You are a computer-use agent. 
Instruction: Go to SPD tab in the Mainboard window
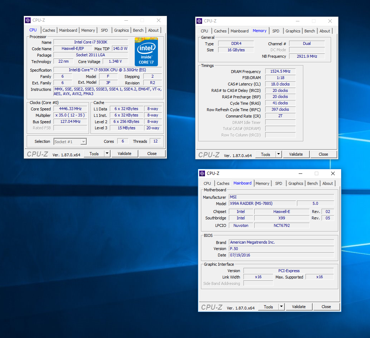click(279, 183)
